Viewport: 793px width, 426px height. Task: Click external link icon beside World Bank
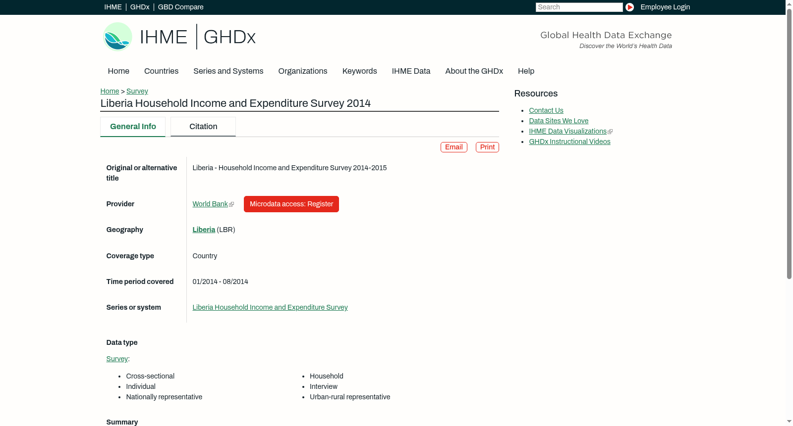(231, 204)
